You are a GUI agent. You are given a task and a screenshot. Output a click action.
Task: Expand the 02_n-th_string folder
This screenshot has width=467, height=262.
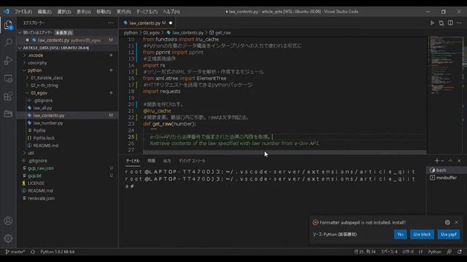click(44, 85)
